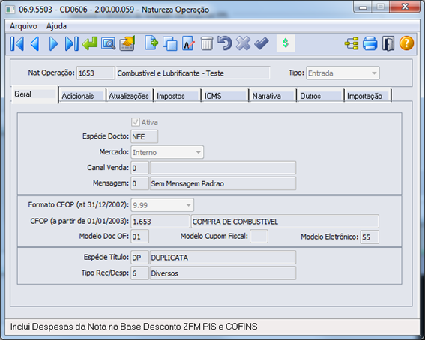Click the DUPLICATA description field
The height and width of the screenshot is (340, 425).
pos(223,257)
